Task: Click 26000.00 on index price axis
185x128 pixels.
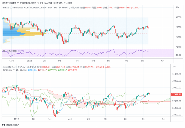Action: point(177,108)
